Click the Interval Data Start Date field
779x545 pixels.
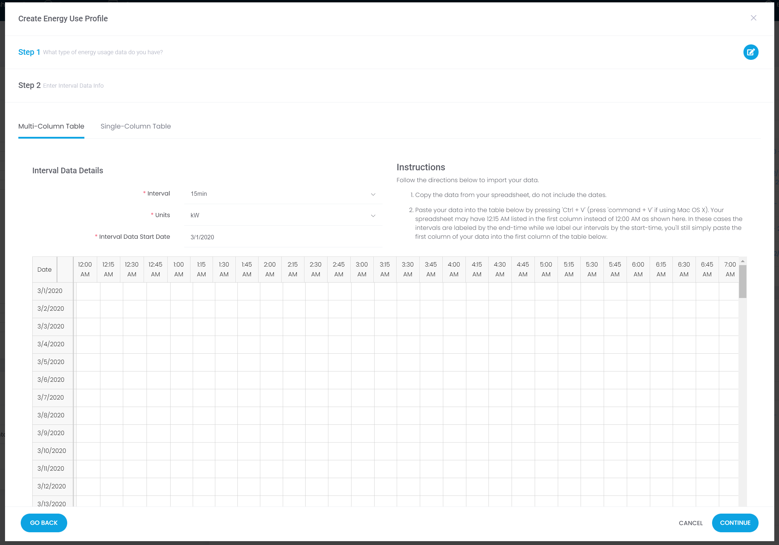[283, 237]
